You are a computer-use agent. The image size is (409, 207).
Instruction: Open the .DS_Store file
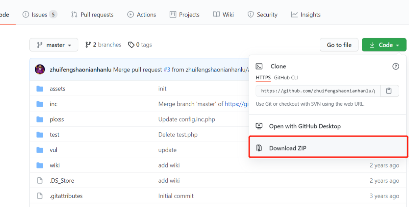[x=62, y=181]
